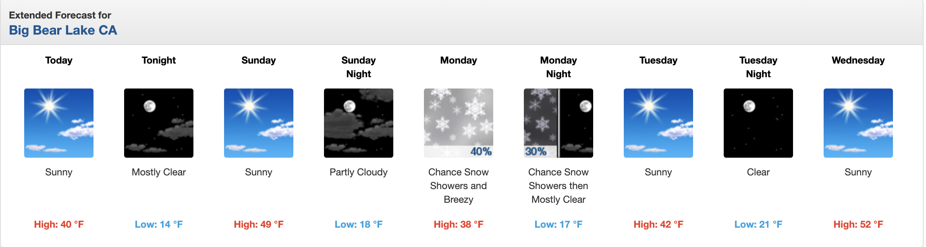Select the Low: 14 °F reading
The image size is (926, 247).
pyautogui.click(x=159, y=224)
